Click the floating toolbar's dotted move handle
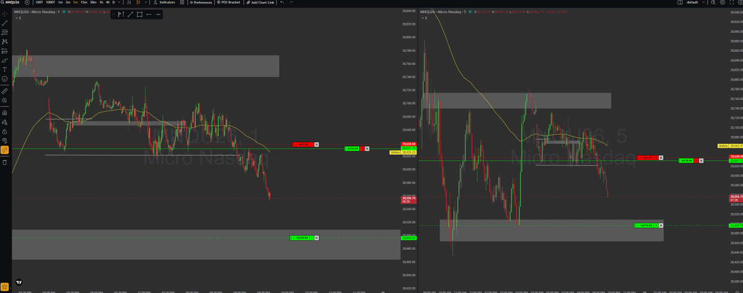 pos(114,14)
